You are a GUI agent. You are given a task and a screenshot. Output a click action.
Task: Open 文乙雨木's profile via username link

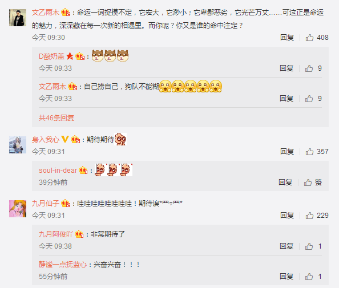(x=46, y=13)
